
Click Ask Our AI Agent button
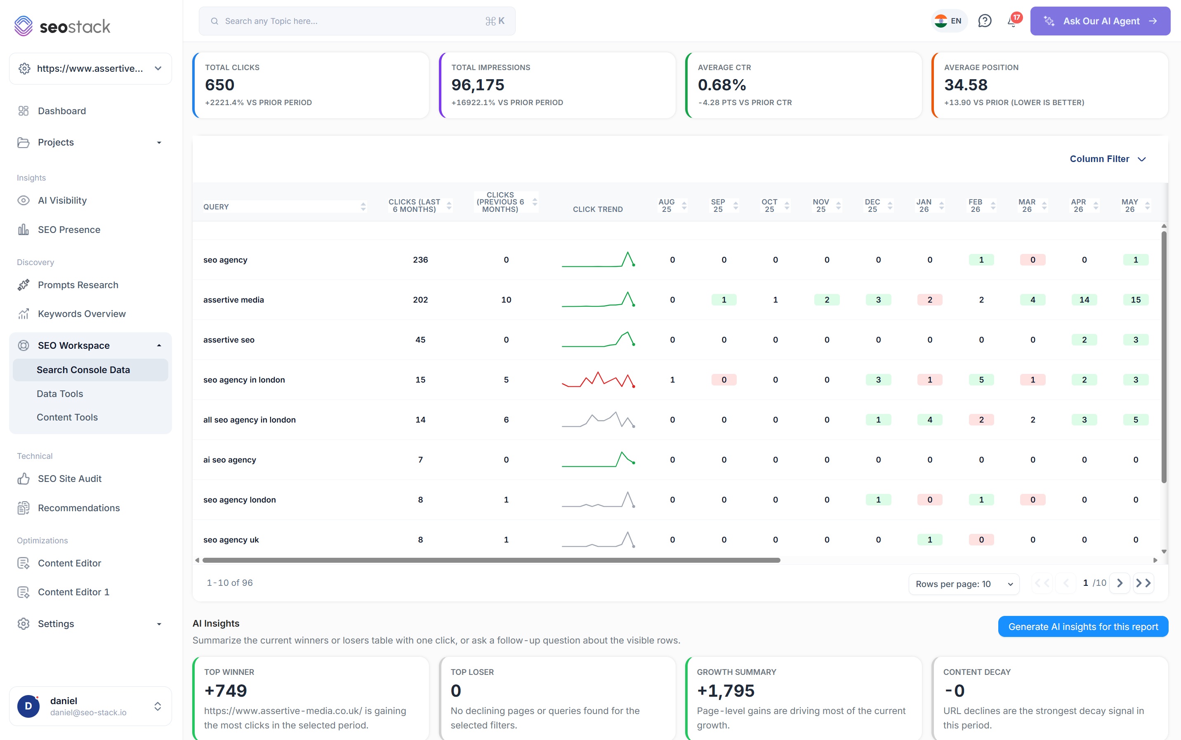1100,21
